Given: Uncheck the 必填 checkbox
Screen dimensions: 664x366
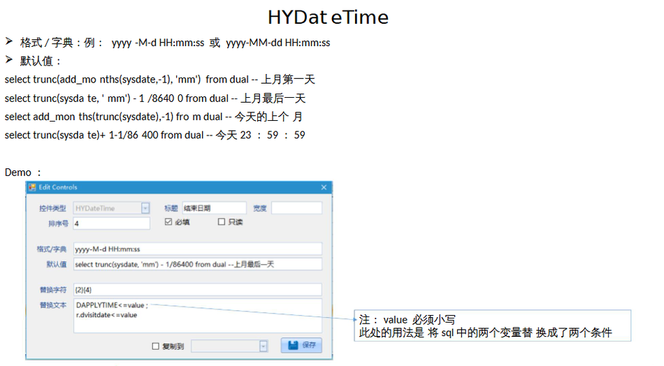Looking at the screenshot, I should coord(168,222).
